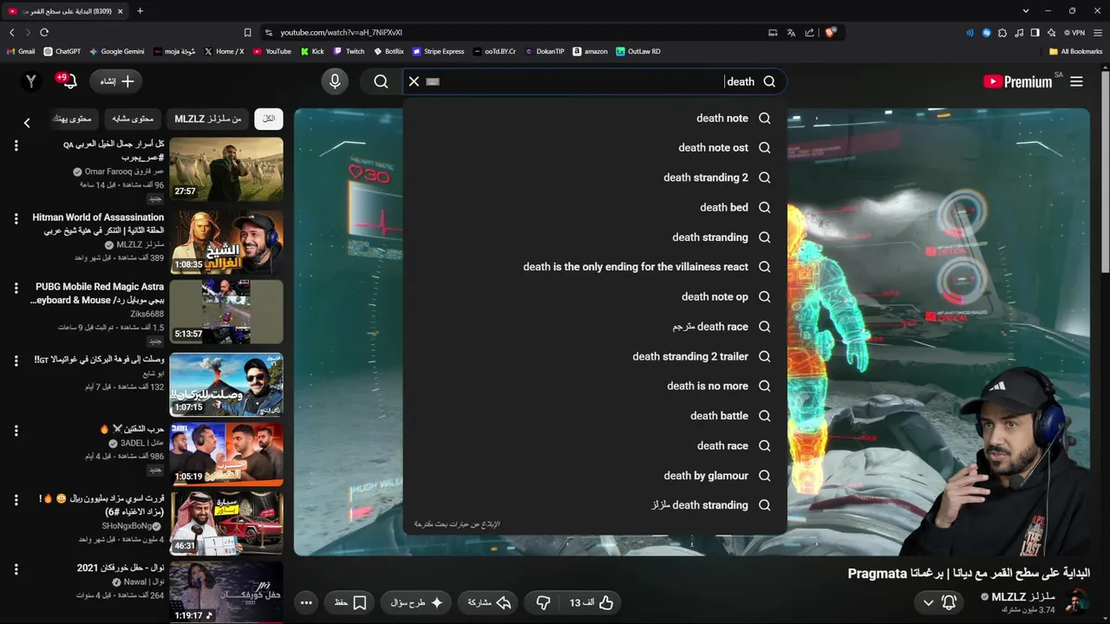1110x624 pixels.
Task: Click the browser address bar URL
Action: 342,32
